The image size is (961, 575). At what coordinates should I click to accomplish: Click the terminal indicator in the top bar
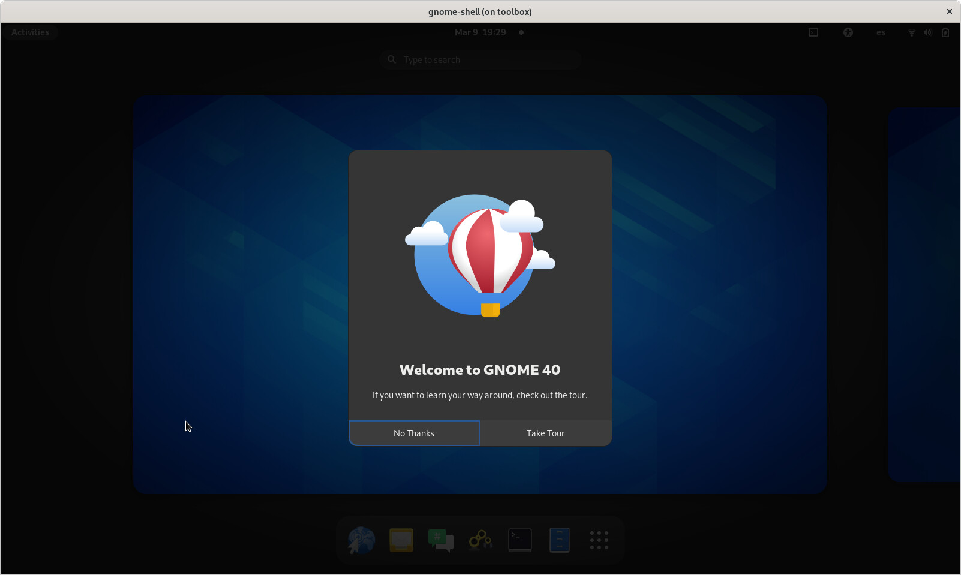[x=813, y=32]
